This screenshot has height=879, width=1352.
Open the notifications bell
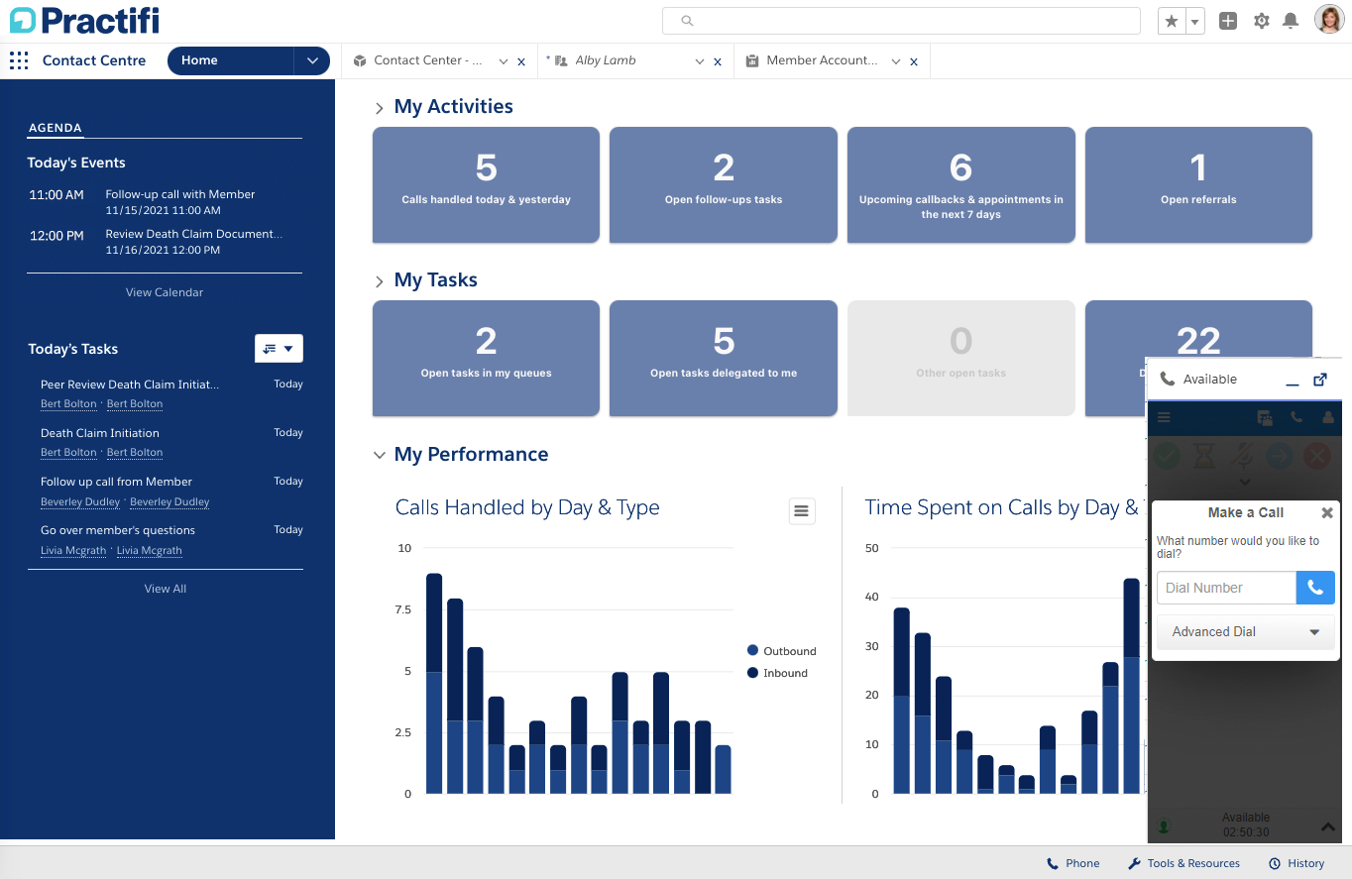click(1291, 21)
